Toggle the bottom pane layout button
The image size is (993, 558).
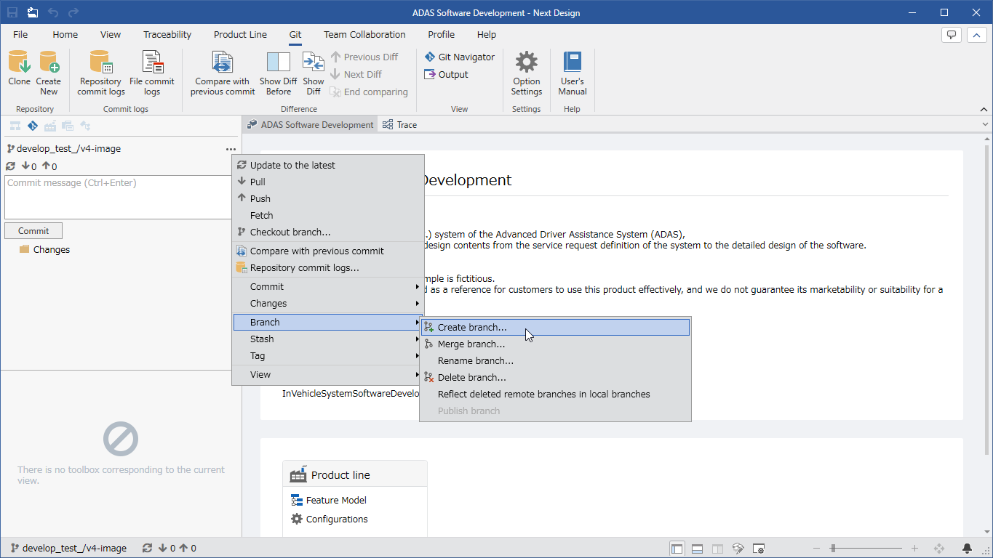tap(697, 549)
